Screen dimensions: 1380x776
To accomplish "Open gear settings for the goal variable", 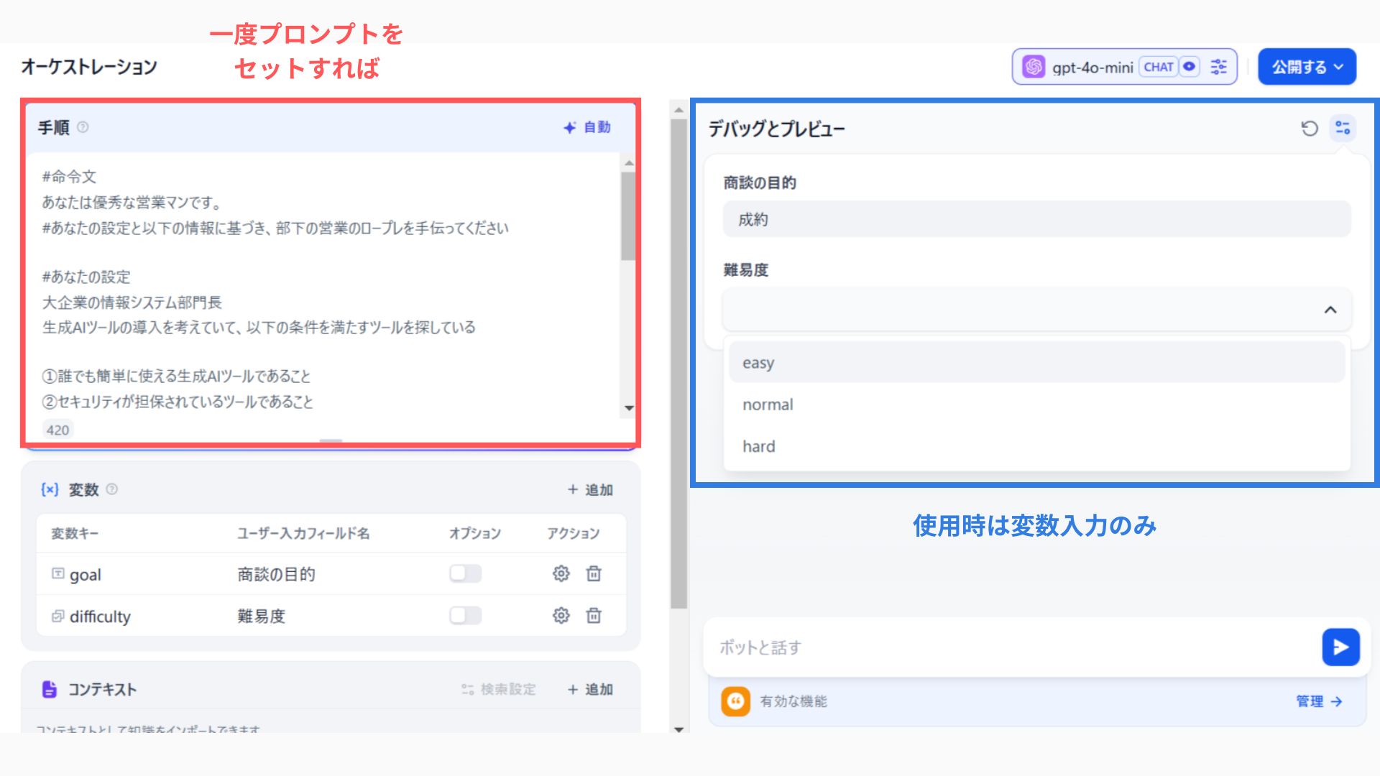I will point(561,574).
